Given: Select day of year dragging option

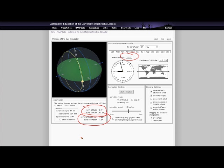Looking at the screenshot, I should click(152, 120).
